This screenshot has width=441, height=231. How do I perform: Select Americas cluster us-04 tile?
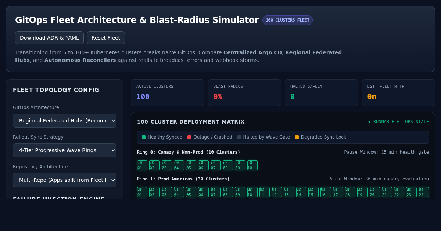(x=179, y=192)
